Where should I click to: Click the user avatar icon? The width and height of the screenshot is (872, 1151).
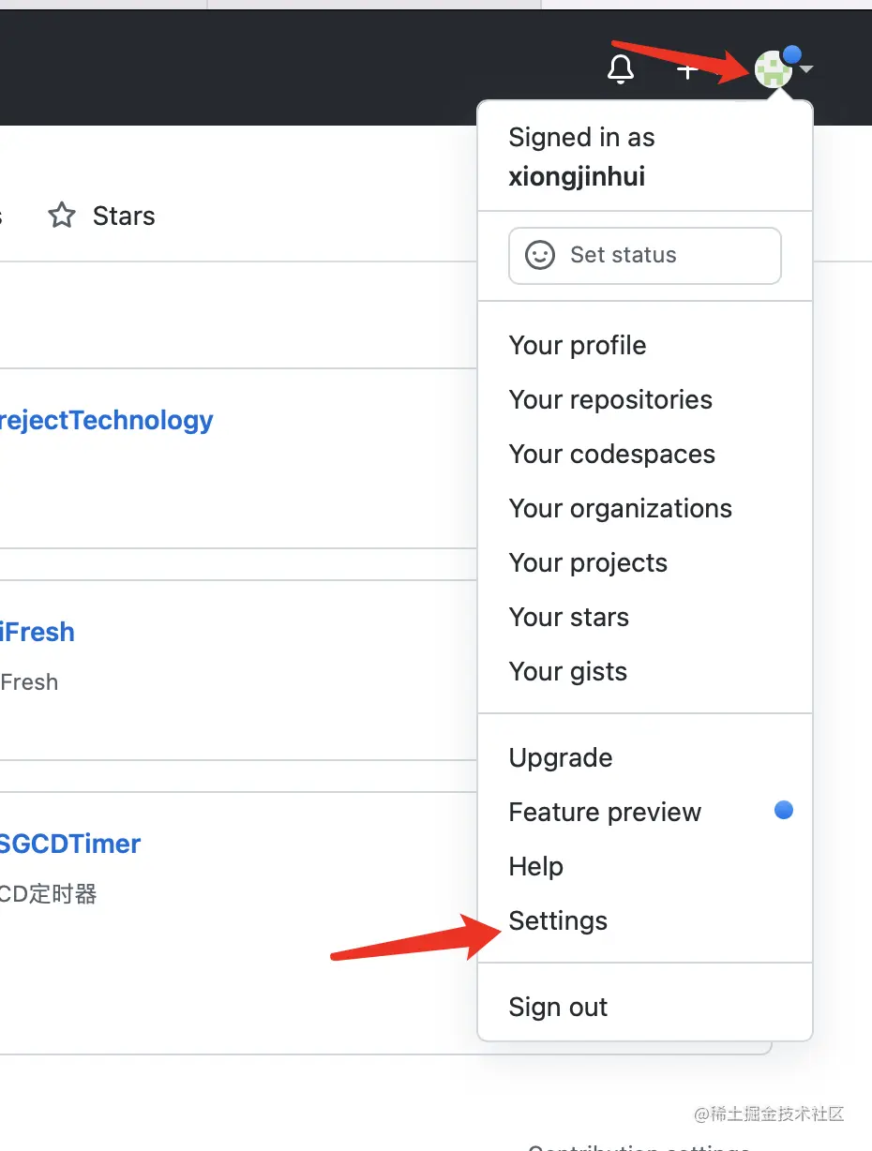[773, 68]
